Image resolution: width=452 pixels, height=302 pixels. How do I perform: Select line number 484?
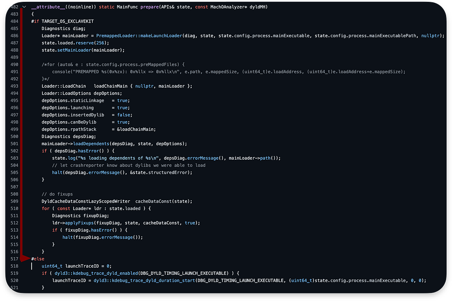14,21
